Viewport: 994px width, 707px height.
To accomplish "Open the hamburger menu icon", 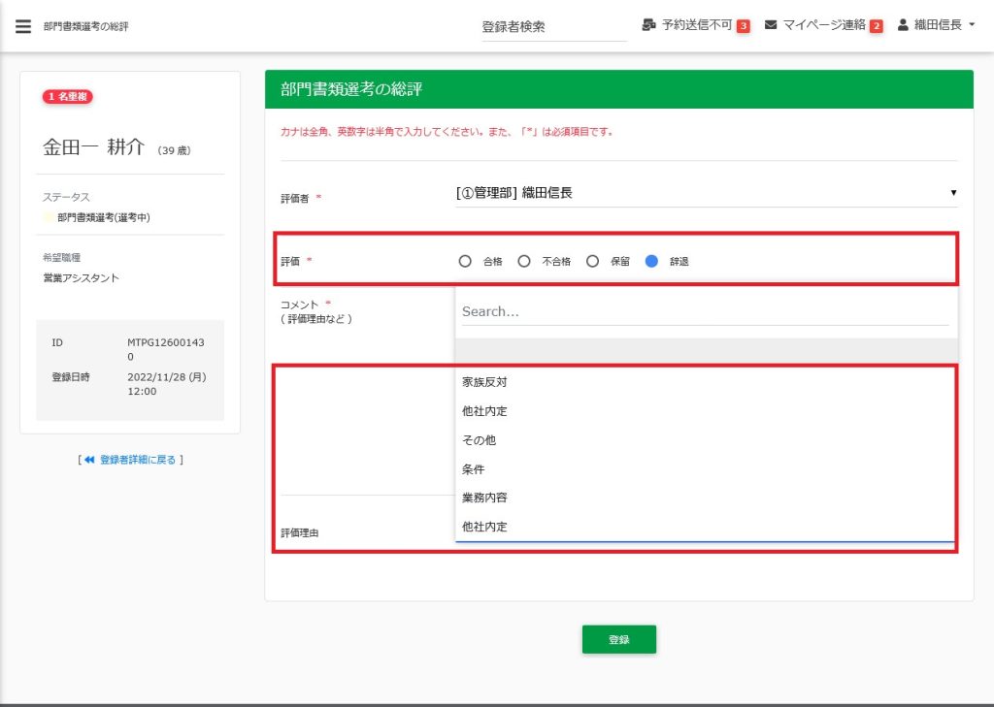I will click(23, 26).
